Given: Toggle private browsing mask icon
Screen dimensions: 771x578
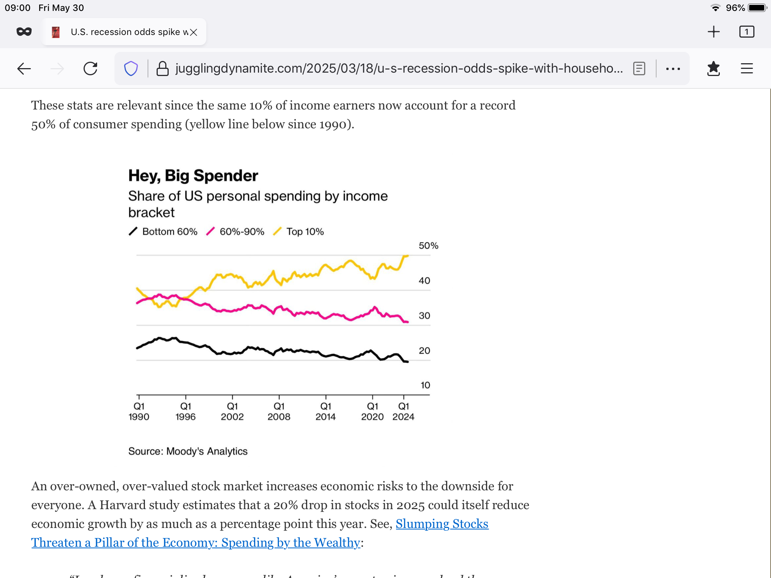Looking at the screenshot, I should [x=24, y=32].
